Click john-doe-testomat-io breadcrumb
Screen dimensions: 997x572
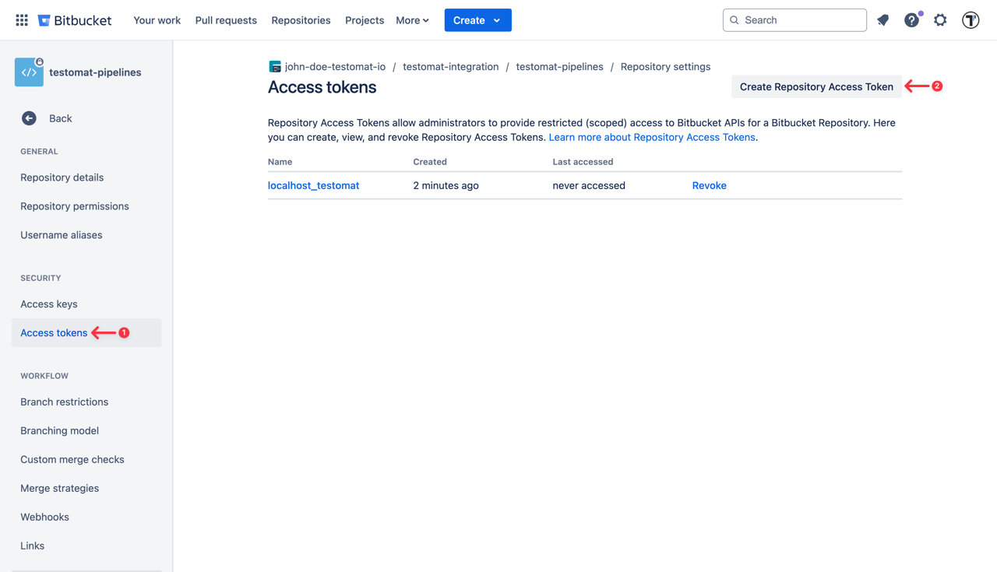tap(335, 67)
